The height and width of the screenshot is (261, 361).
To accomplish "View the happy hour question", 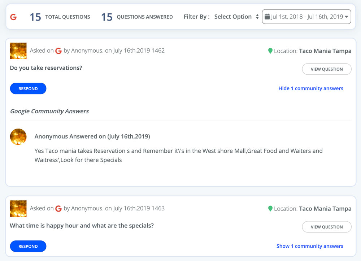I will [327, 227].
